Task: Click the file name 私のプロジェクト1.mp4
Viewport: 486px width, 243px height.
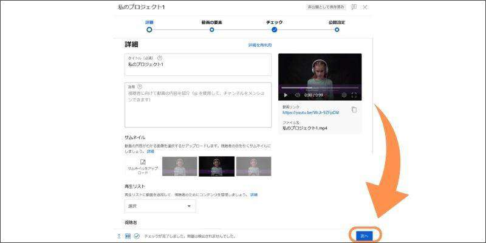Action: click(x=305, y=128)
